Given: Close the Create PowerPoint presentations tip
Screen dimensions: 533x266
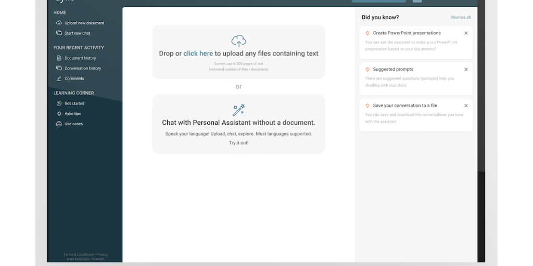Looking at the screenshot, I should tap(466, 33).
